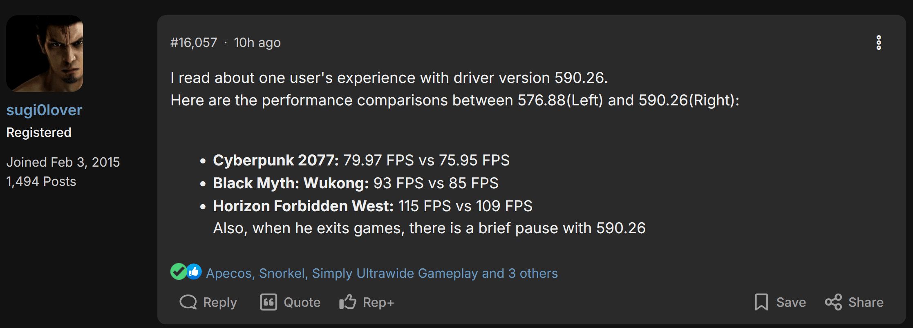Open the post number #16,057 permalink
Image resolution: width=913 pixels, height=328 pixels.
click(194, 42)
